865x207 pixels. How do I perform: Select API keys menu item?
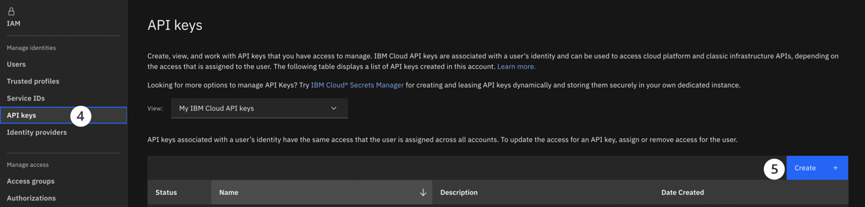[22, 115]
